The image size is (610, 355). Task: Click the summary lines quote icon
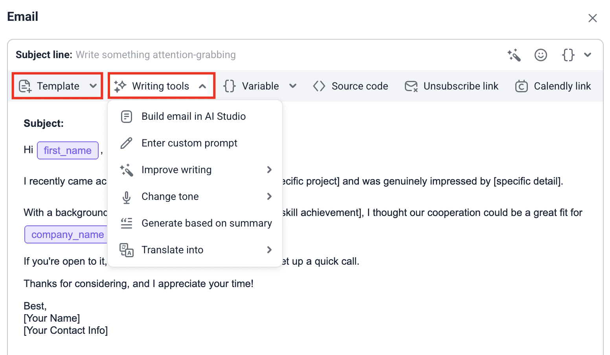pos(127,223)
